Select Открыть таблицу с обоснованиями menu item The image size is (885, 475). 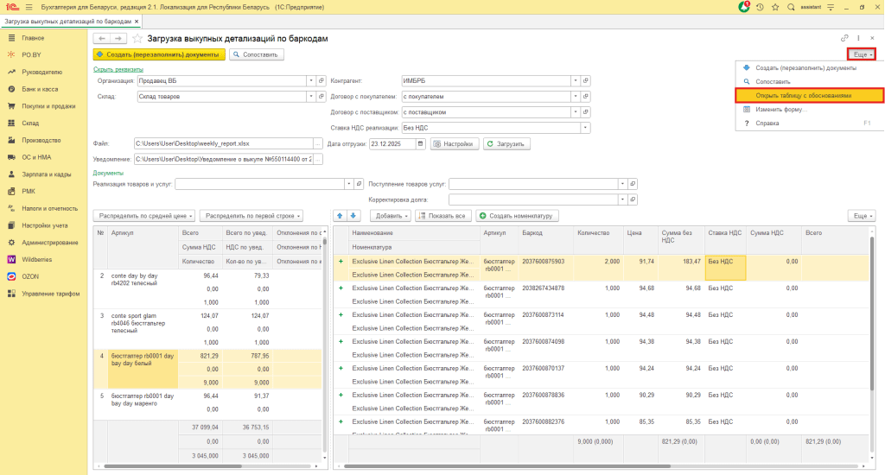[x=804, y=95]
